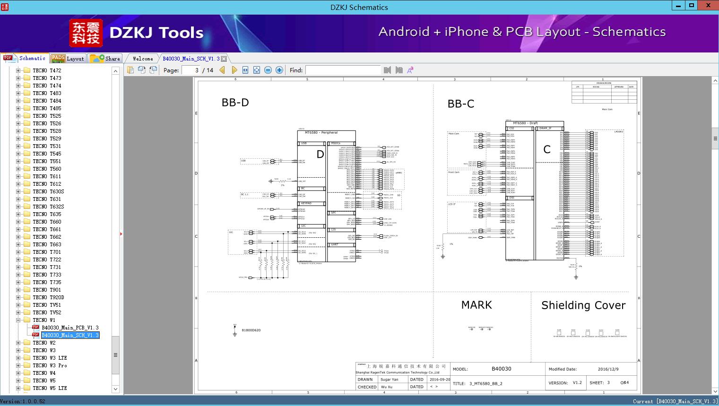Find previous search match
The height and width of the screenshot is (406, 719).
pyautogui.click(x=388, y=70)
